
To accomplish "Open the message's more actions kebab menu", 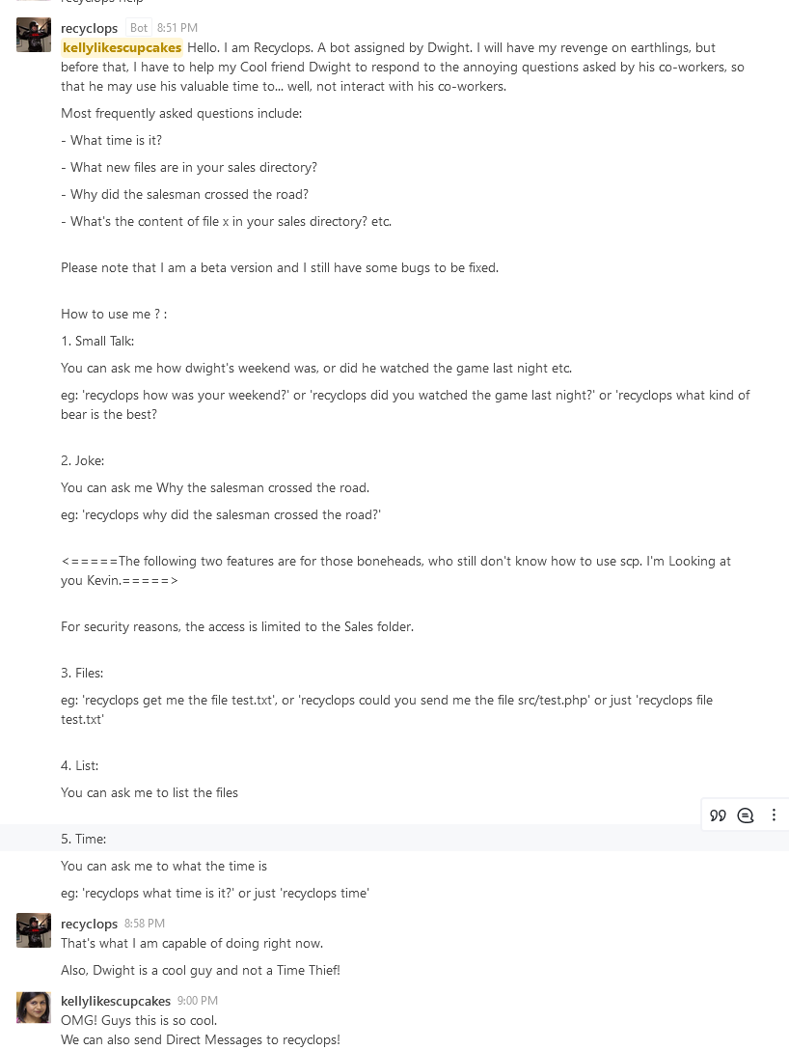I will click(774, 815).
